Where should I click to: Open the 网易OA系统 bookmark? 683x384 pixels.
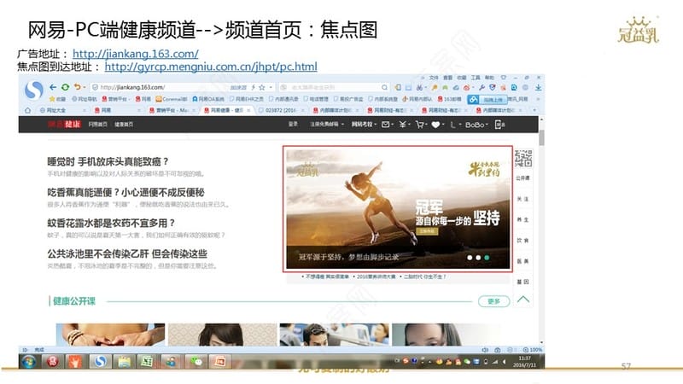point(208,99)
